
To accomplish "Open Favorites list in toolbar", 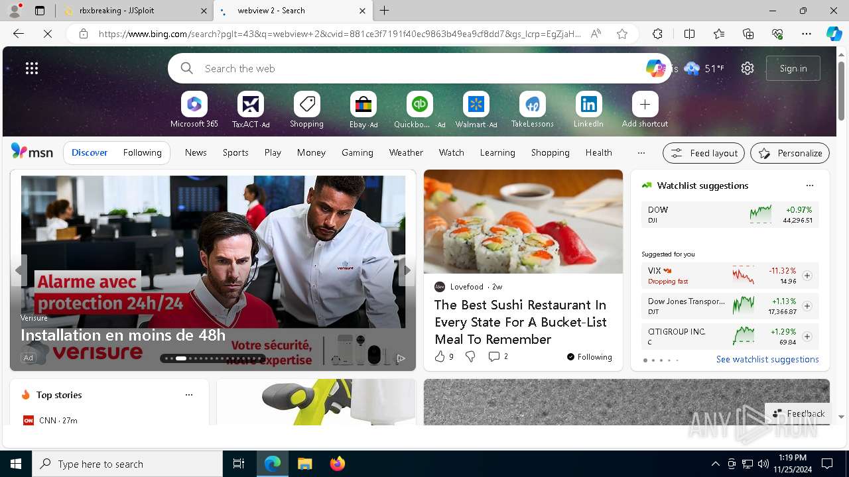I will click(719, 34).
